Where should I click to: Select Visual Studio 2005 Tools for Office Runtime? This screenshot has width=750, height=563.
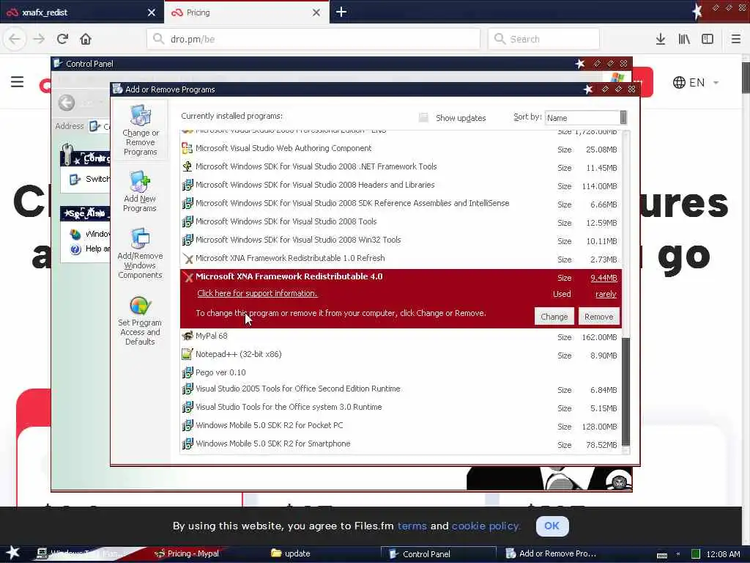(x=401, y=389)
